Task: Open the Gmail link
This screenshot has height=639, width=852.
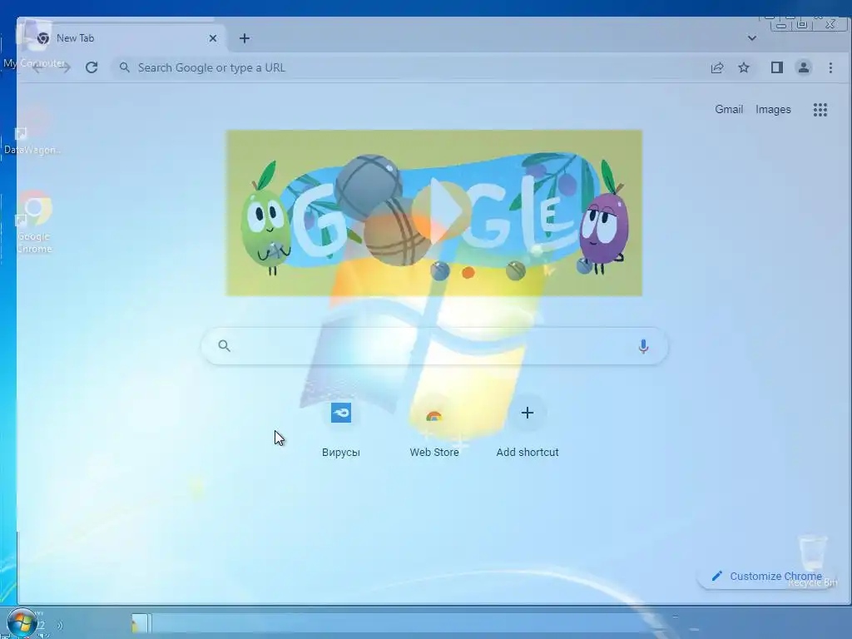Action: pyautogui.click(x=729, y=110)
